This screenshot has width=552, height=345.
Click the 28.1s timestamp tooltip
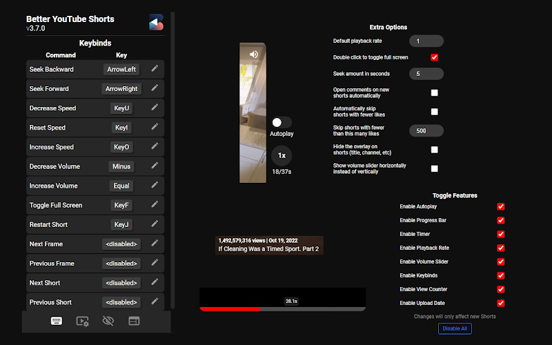pyautogui.click(x=291, y=301)
